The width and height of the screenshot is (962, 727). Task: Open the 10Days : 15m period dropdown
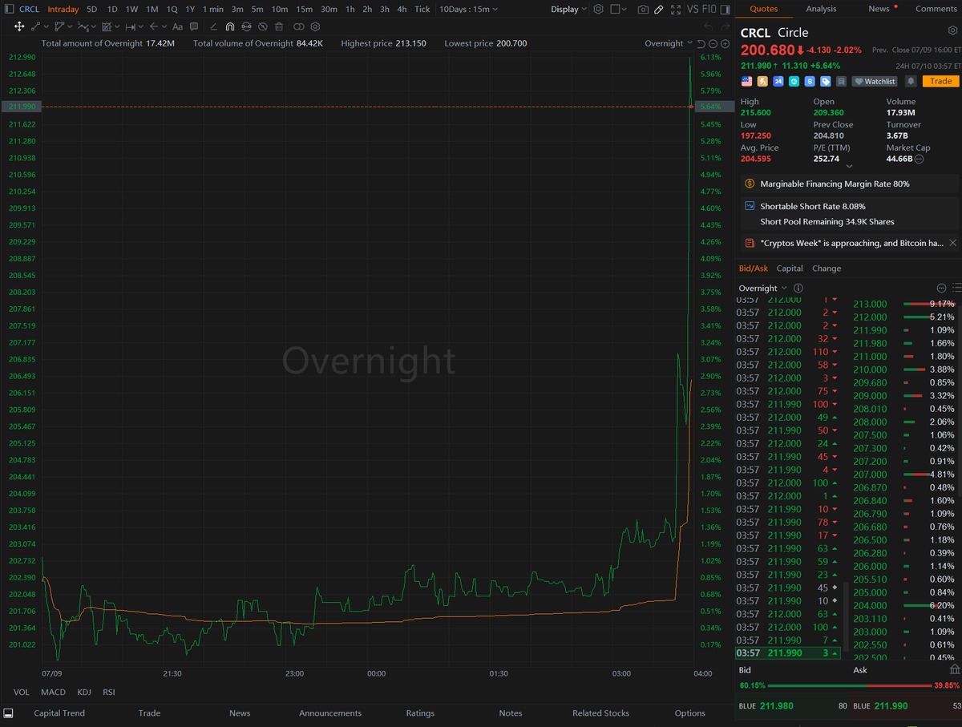pos(469,9)
